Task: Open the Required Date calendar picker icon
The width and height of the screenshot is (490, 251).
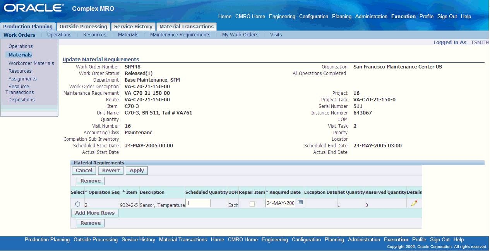Action: click(301, 202)
